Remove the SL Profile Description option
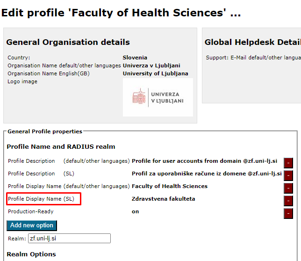 click(x=288, y=175)
